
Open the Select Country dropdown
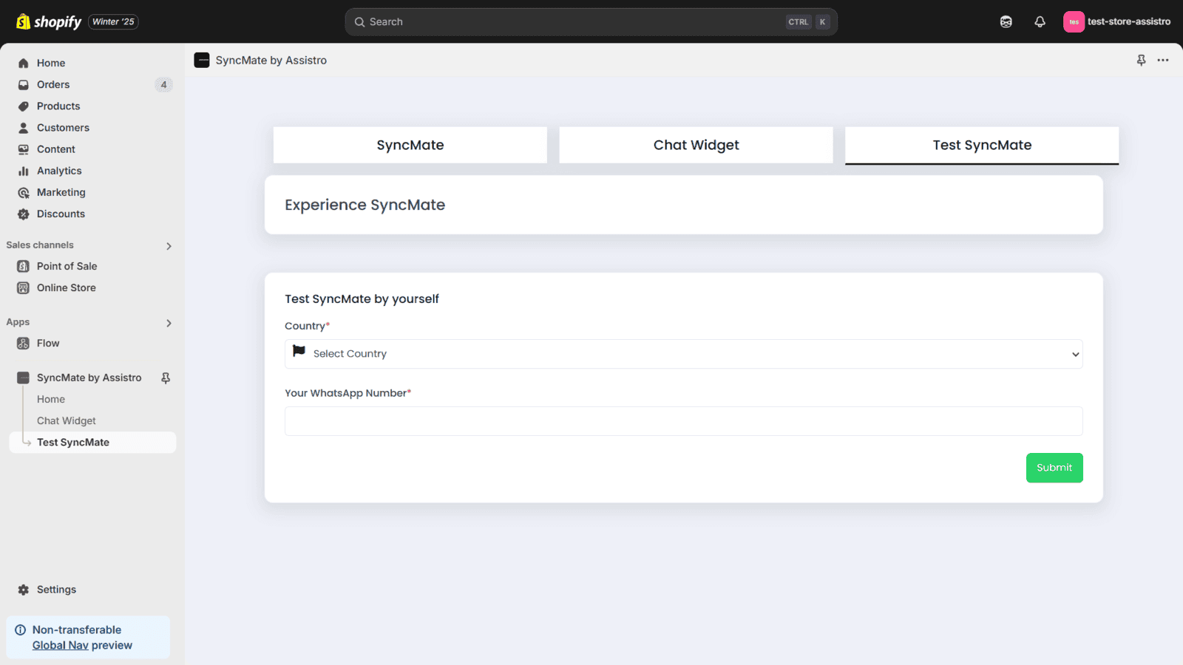point(683,354)
